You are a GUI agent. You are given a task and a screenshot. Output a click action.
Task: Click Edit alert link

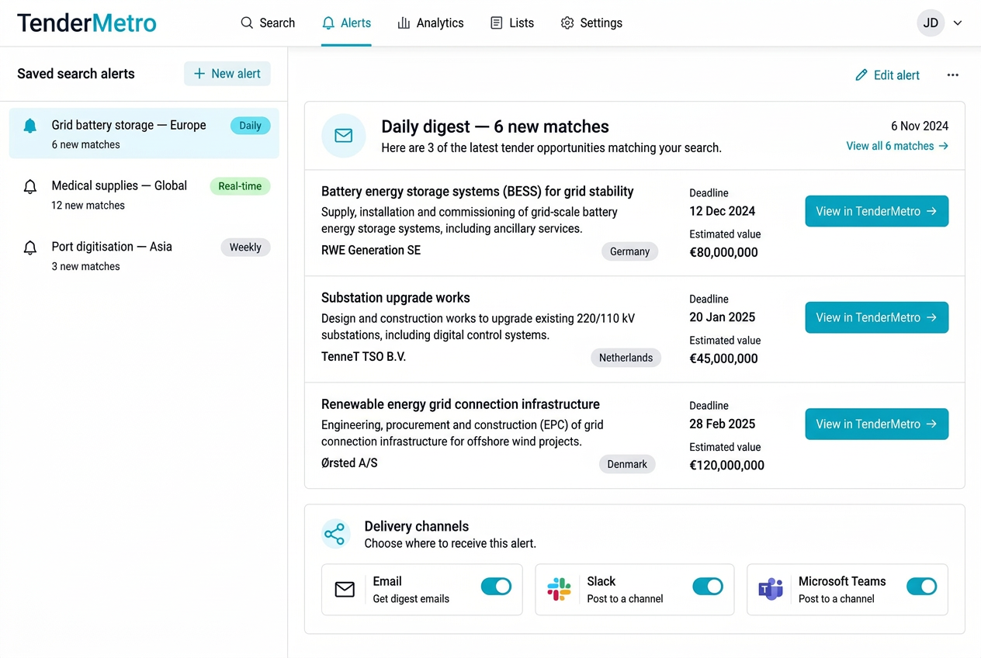pos(887,75)
